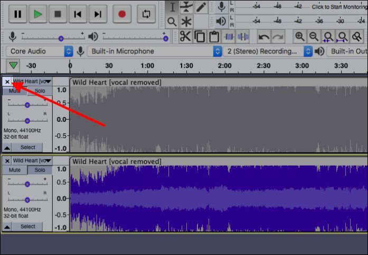Choose the Zoom magnifier tool
The image size is (368, 255).
172,22
